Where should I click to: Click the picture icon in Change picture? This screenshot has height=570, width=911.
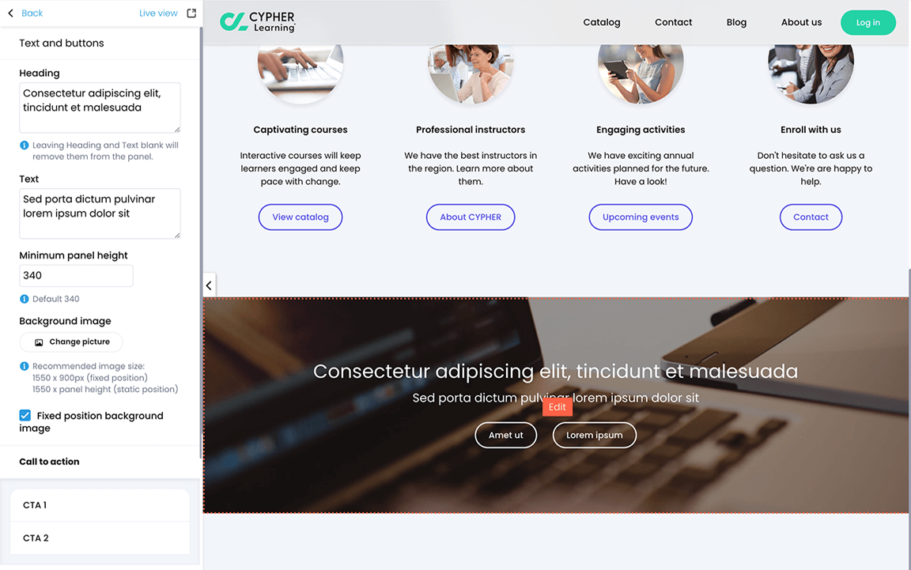tap(39, 342)
